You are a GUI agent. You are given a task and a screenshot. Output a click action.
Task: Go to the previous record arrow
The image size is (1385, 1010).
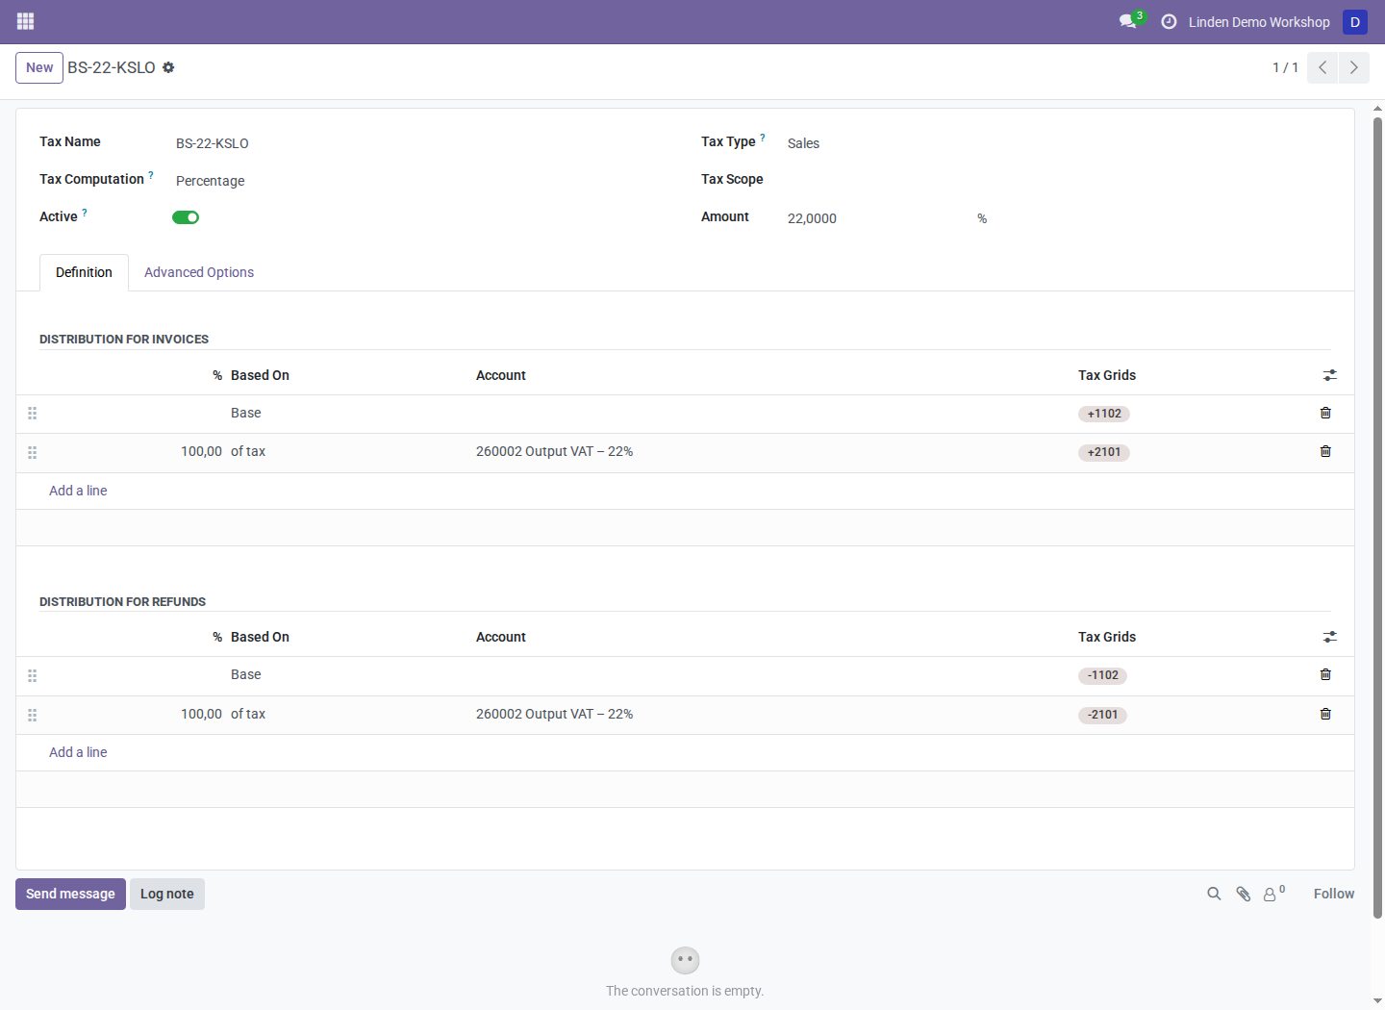pyautogui.click(x=1322, y=67)
